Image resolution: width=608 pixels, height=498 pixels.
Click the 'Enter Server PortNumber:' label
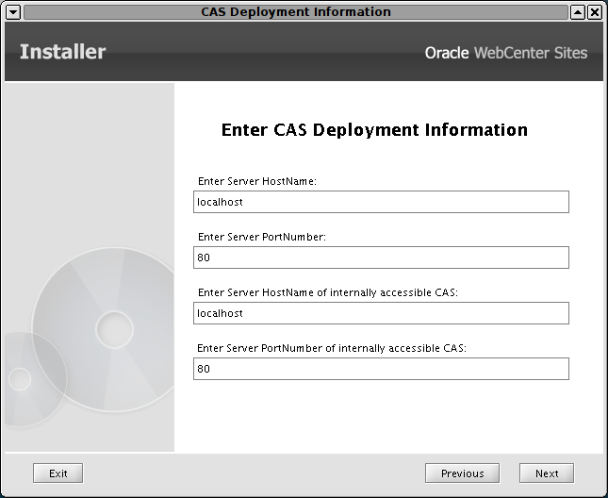coord(262,237)
